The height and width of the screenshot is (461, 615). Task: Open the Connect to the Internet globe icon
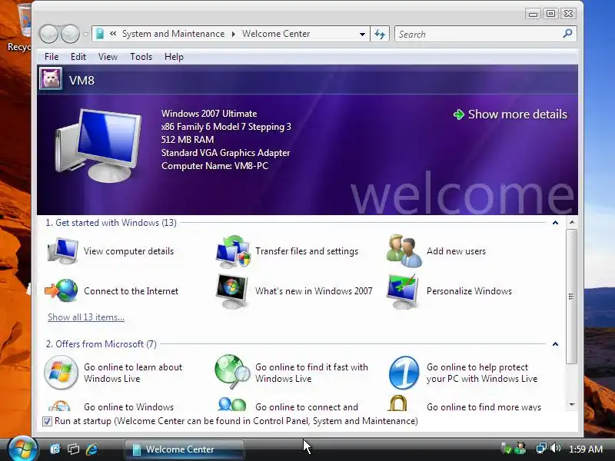point(61,290)
